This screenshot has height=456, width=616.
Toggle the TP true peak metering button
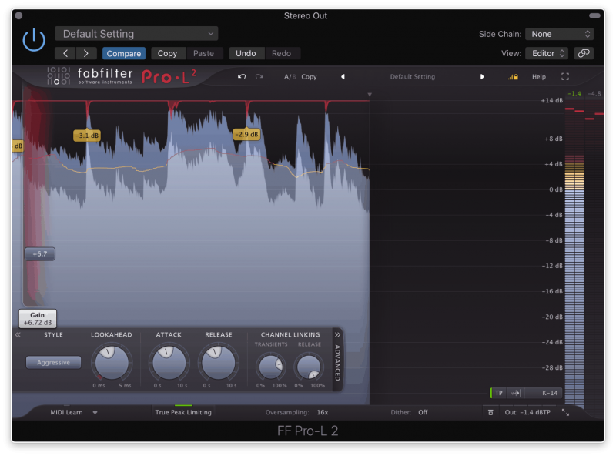point(498,393)
